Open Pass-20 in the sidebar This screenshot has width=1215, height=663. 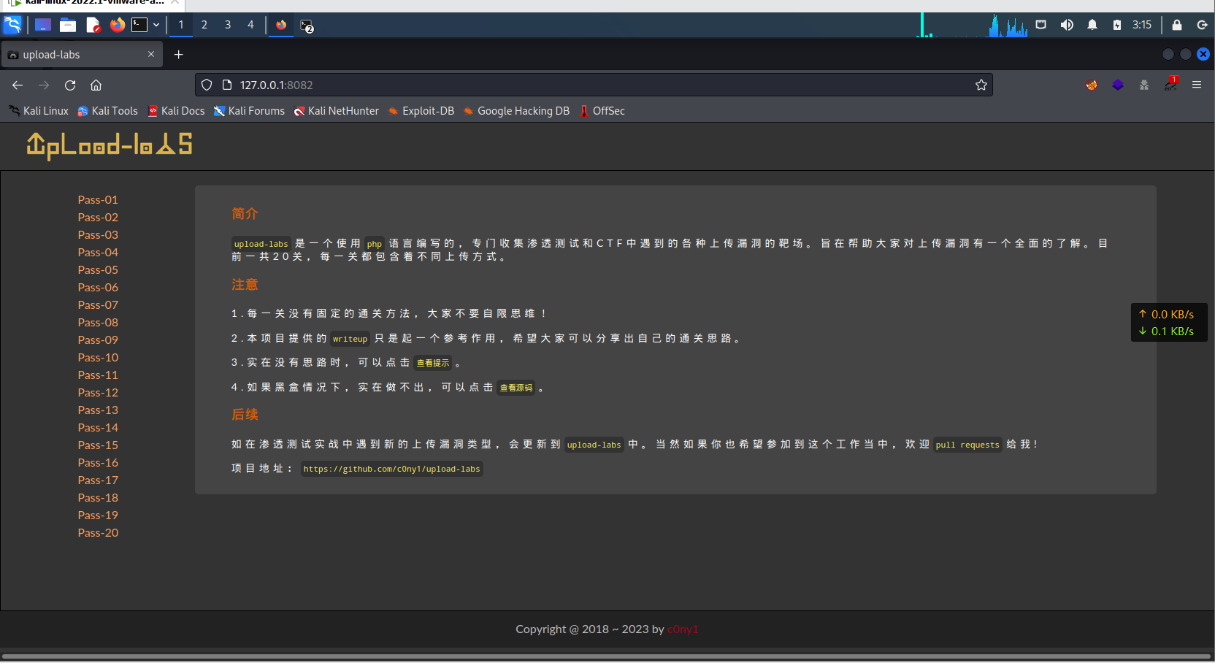pyautogui.click(x=98, y=533)
